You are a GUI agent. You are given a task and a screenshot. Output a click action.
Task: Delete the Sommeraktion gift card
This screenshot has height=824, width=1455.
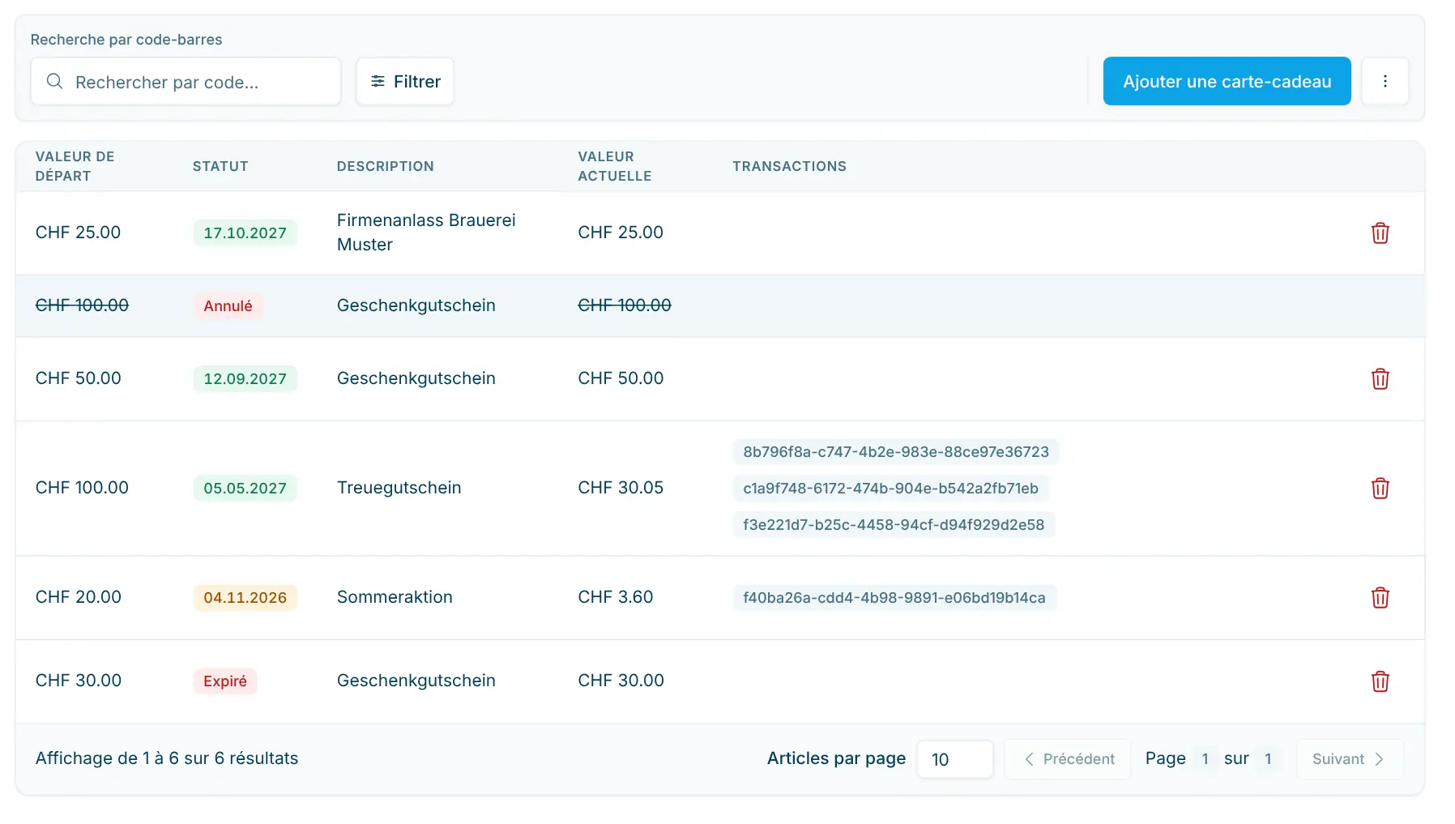[x=1380, y=598]
